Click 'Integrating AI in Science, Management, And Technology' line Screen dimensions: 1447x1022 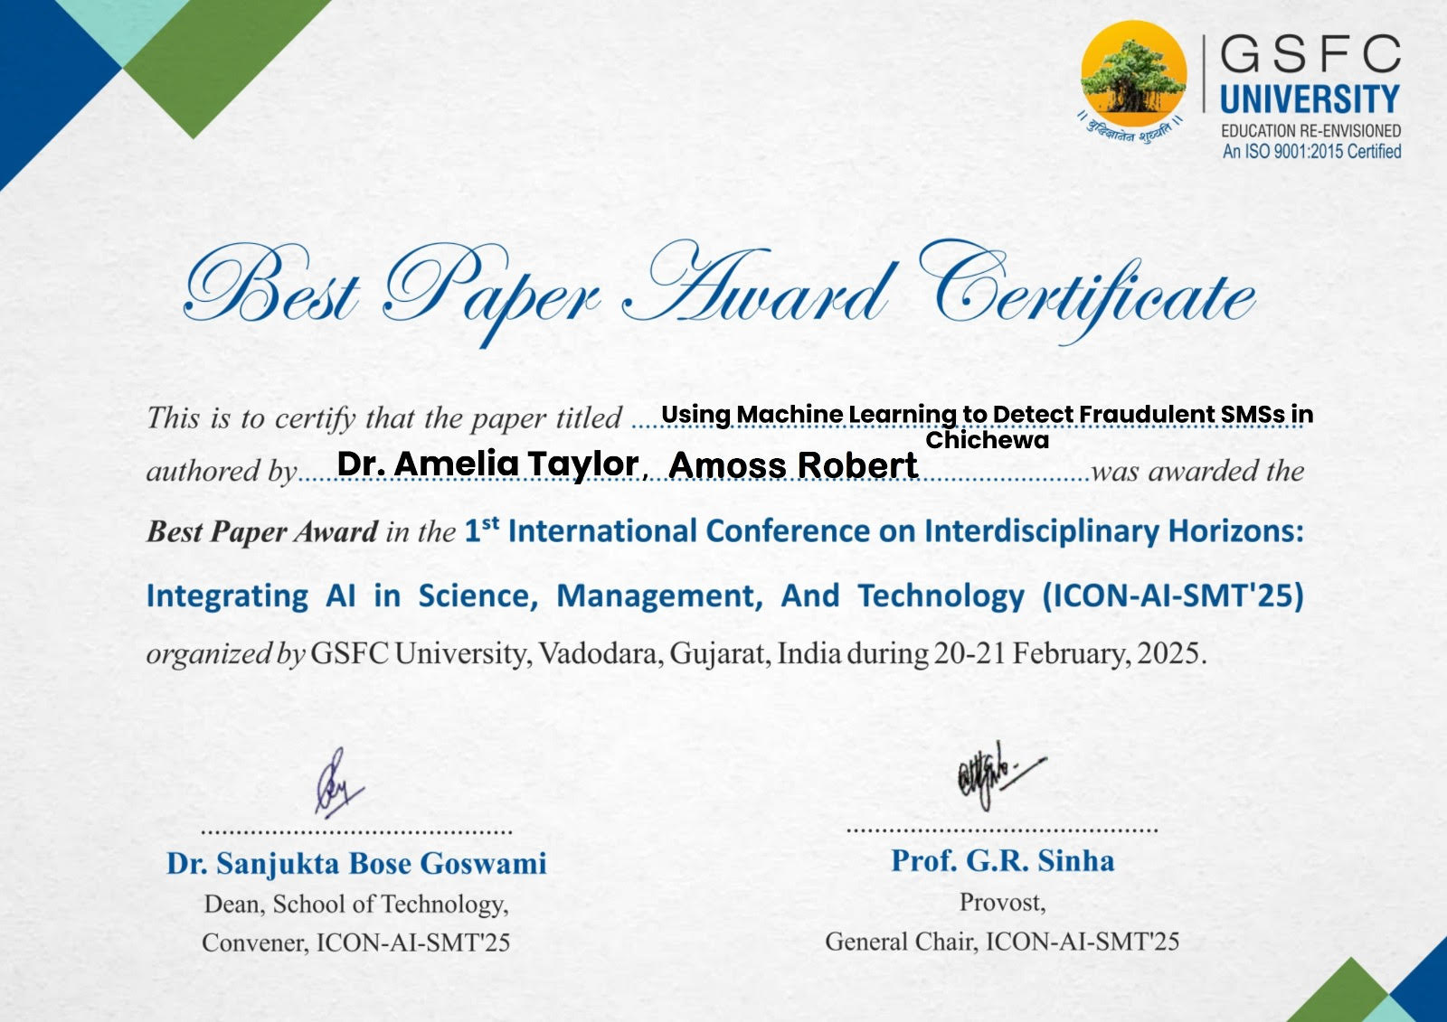point(585,596)
